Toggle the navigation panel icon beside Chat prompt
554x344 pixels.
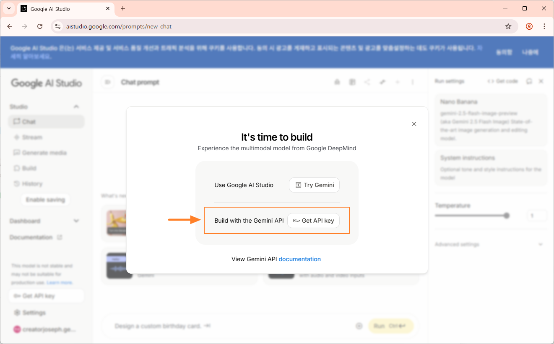pos(108,82)
